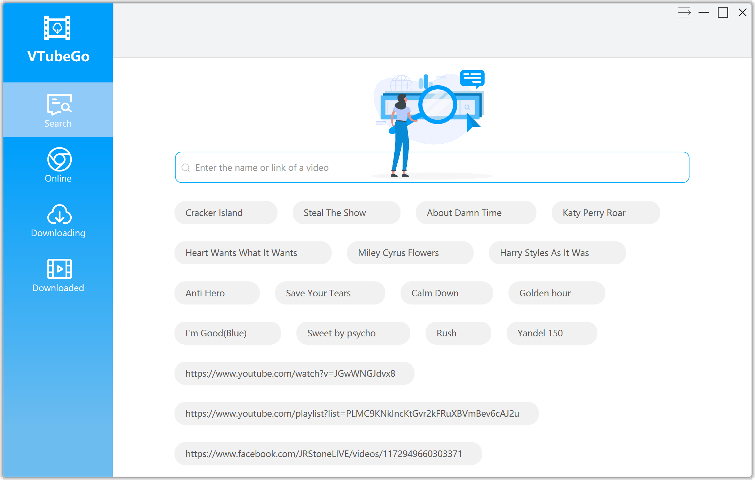Choose the Miley Cyrus Flowers suggestion

(x=410, y=253)
